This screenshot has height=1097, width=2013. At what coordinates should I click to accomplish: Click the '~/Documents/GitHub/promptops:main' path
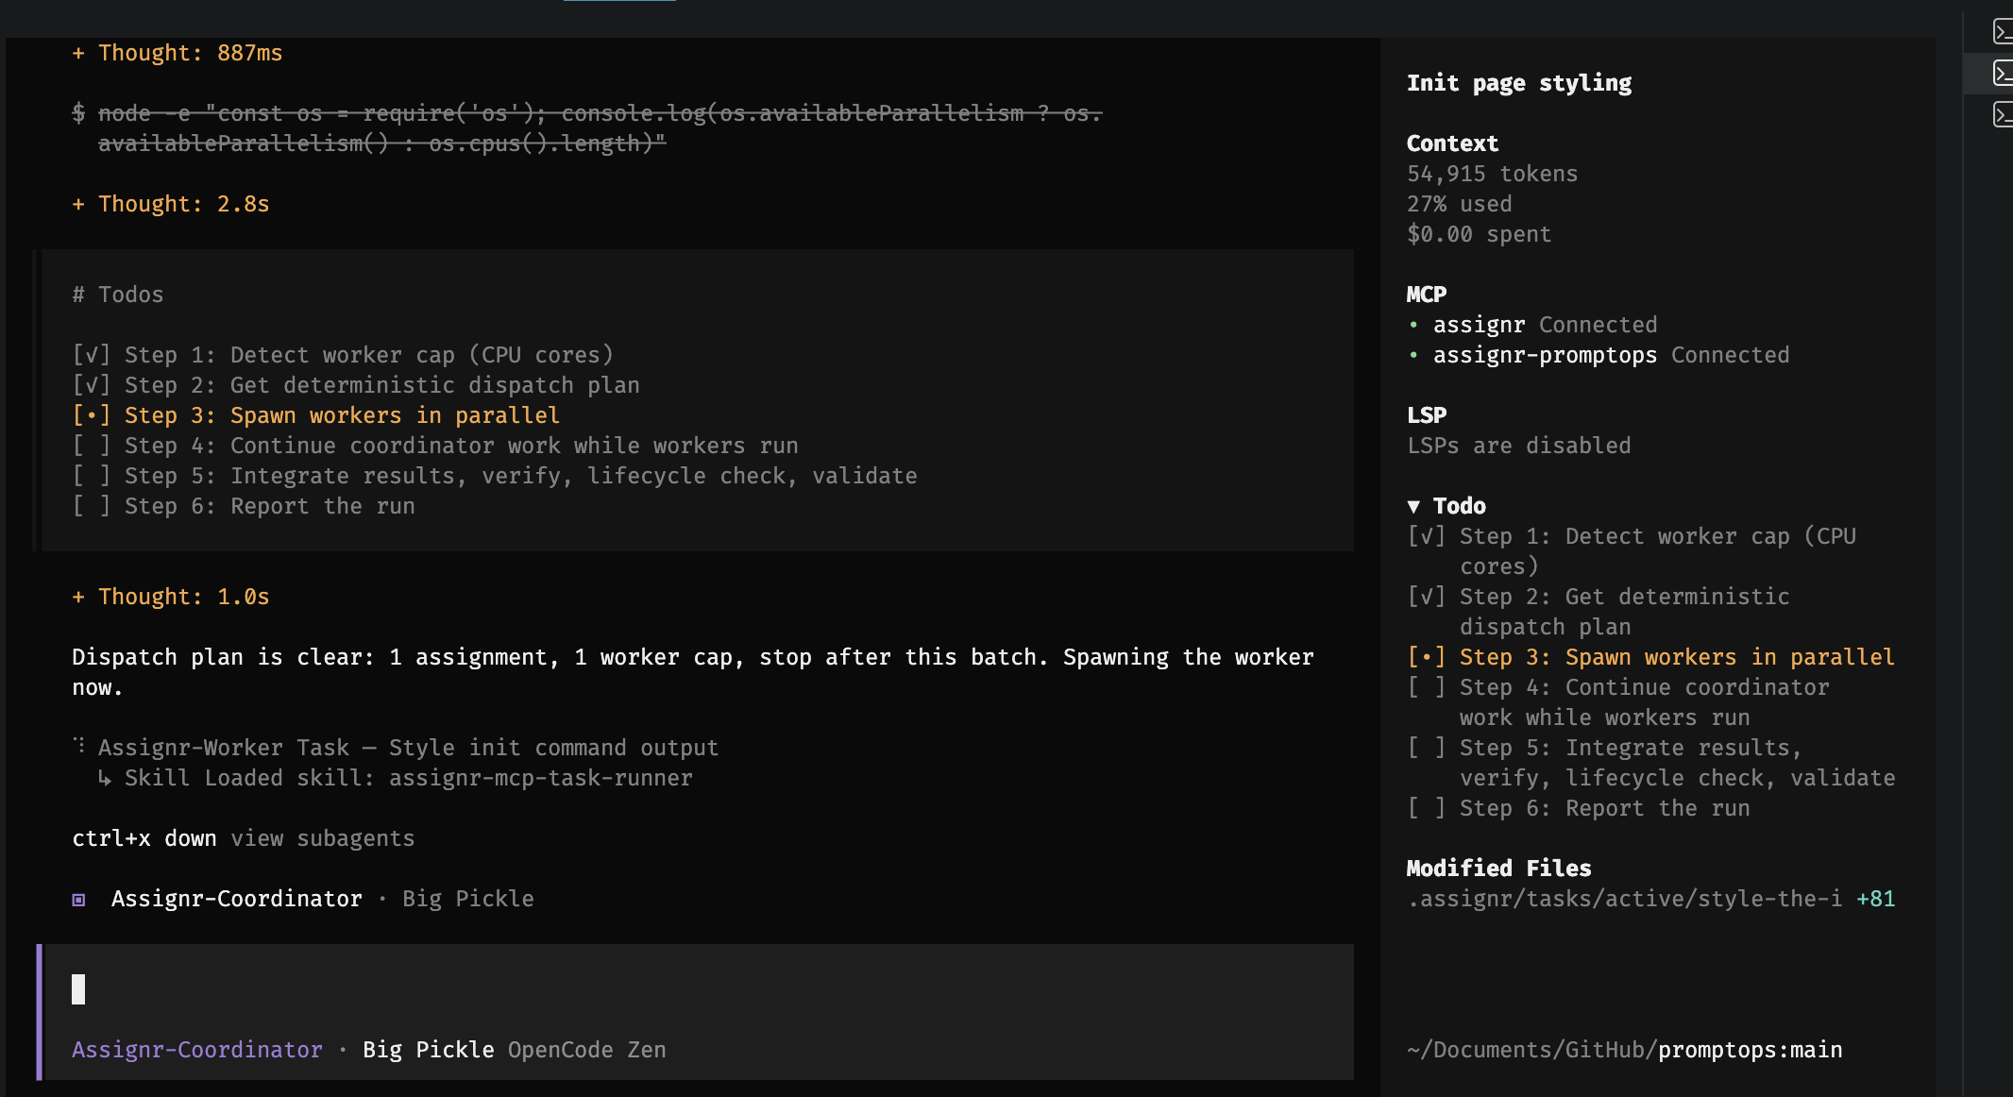[1625, 1050]
